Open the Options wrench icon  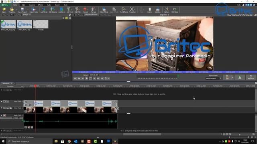[167, 10]
